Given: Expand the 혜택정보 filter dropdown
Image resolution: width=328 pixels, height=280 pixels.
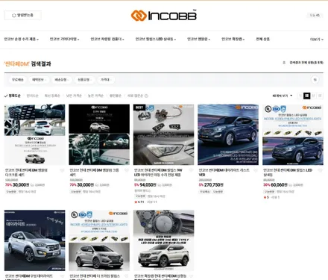Looking at the screenshot, I should (x=39, y=80).
